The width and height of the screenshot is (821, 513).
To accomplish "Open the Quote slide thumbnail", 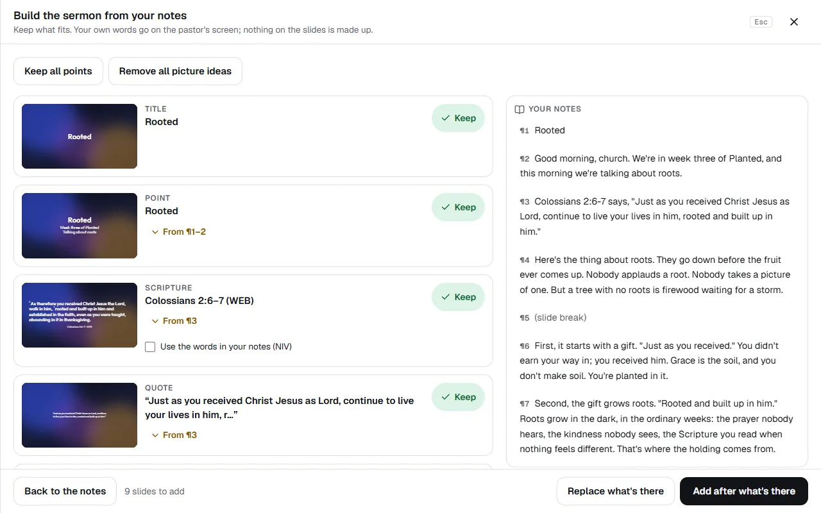I will click(x=80, y=416).
